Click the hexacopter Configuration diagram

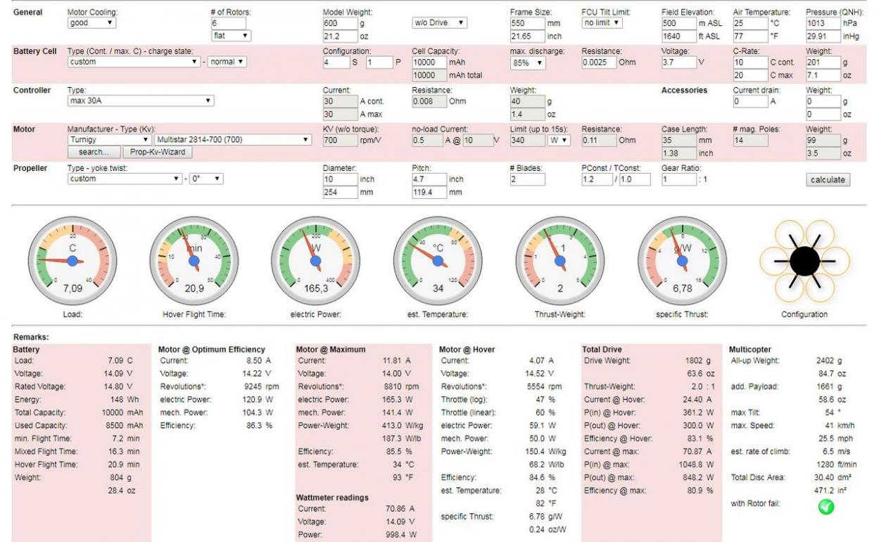tap(804, 262)
